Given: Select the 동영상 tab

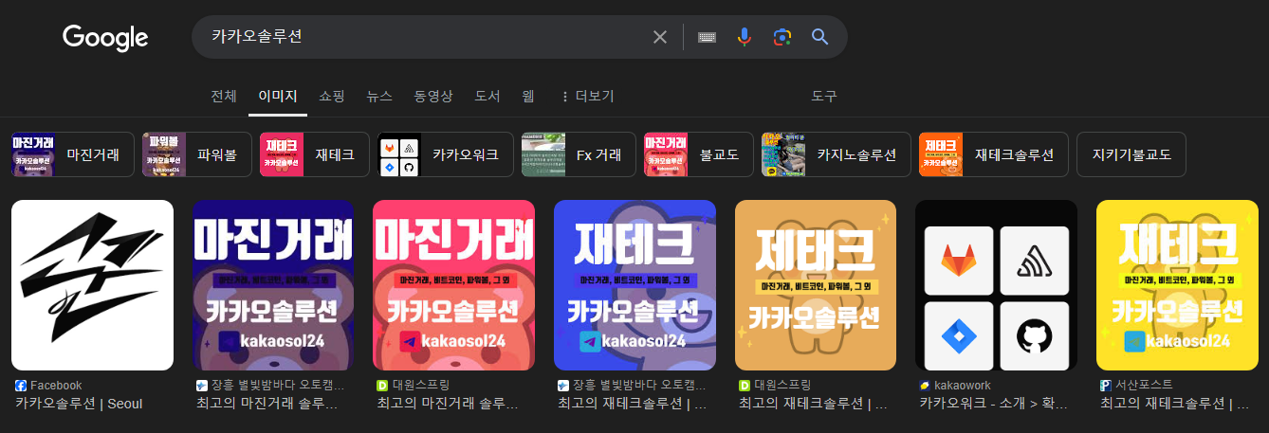Looking at the screenshot, I should point(433,97).
